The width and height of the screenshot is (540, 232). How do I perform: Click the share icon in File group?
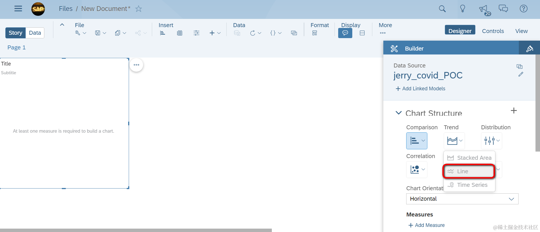coord(138,33)
